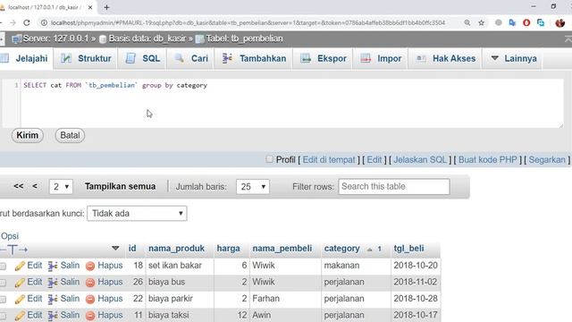This screenshot has width=572, height=322.
Task: Click Salin copy icon for biaya taksi
Action: [x=53, y=316]
